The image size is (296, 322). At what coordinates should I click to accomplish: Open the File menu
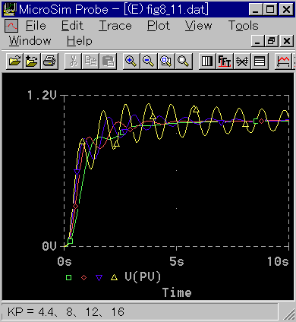click(36, 26)
